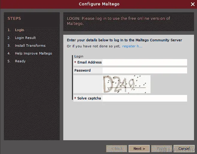Click the 'Enter your details below' heading
This screenshot has width=197, height=154.
pos(124,40)
